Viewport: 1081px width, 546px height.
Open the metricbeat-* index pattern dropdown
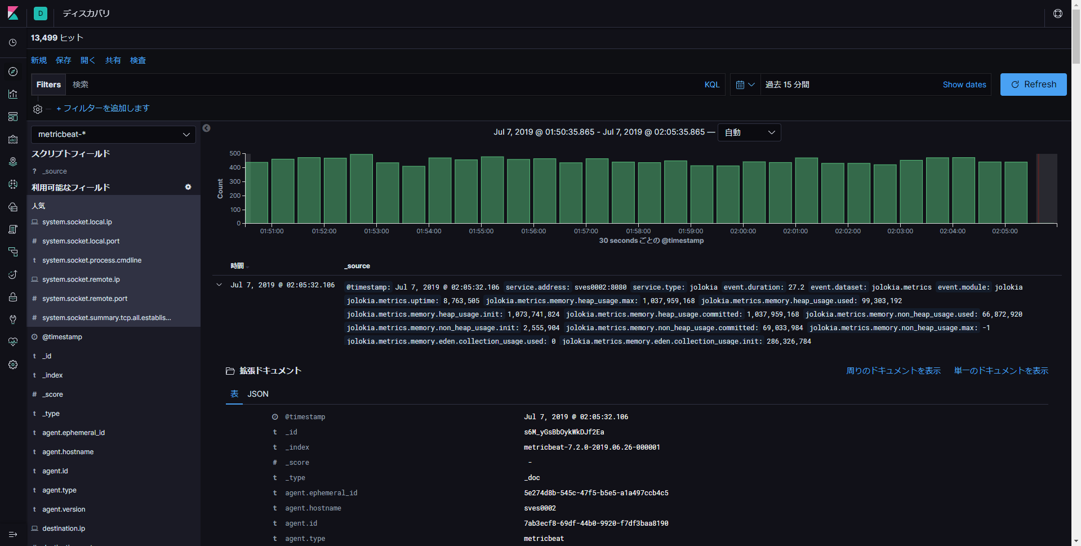[x=113, y=134]
